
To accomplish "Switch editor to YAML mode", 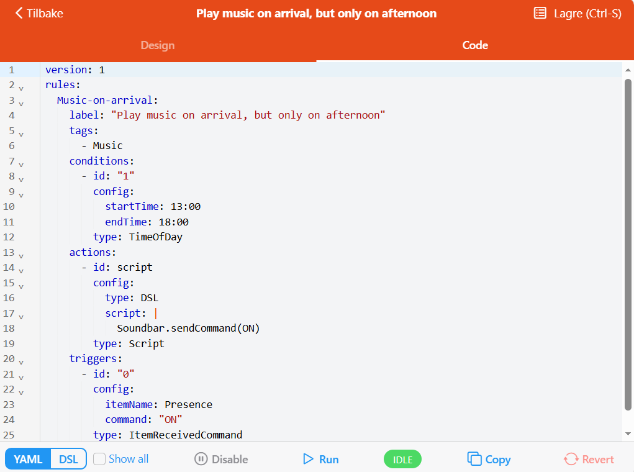I will click(x=28, y=459).
